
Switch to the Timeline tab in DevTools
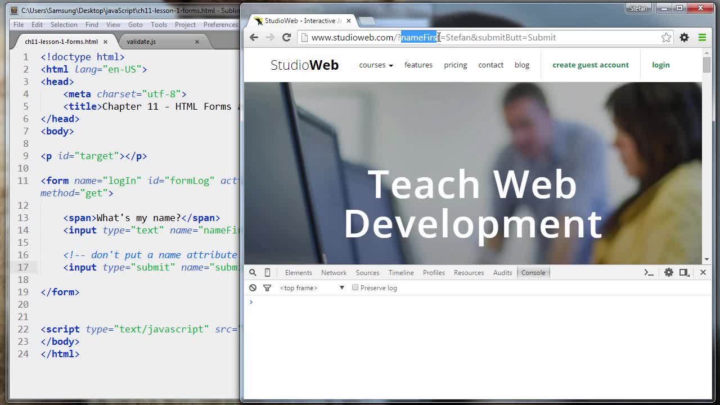pyautogui.click(x=401, y=272)
